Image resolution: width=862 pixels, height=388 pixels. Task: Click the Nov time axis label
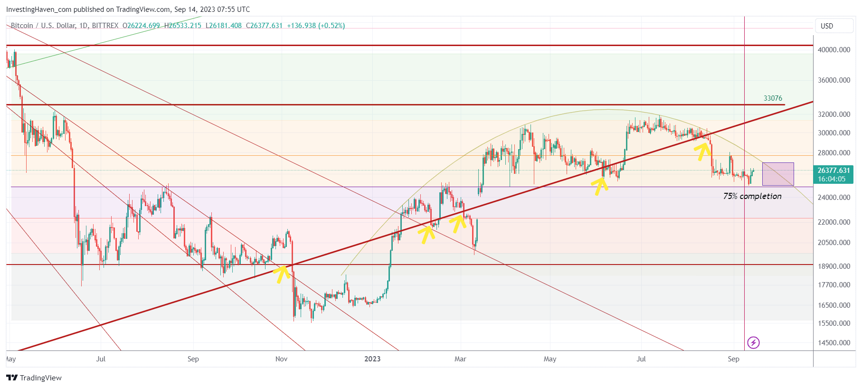pyautogui.click(x=282, y=359)
